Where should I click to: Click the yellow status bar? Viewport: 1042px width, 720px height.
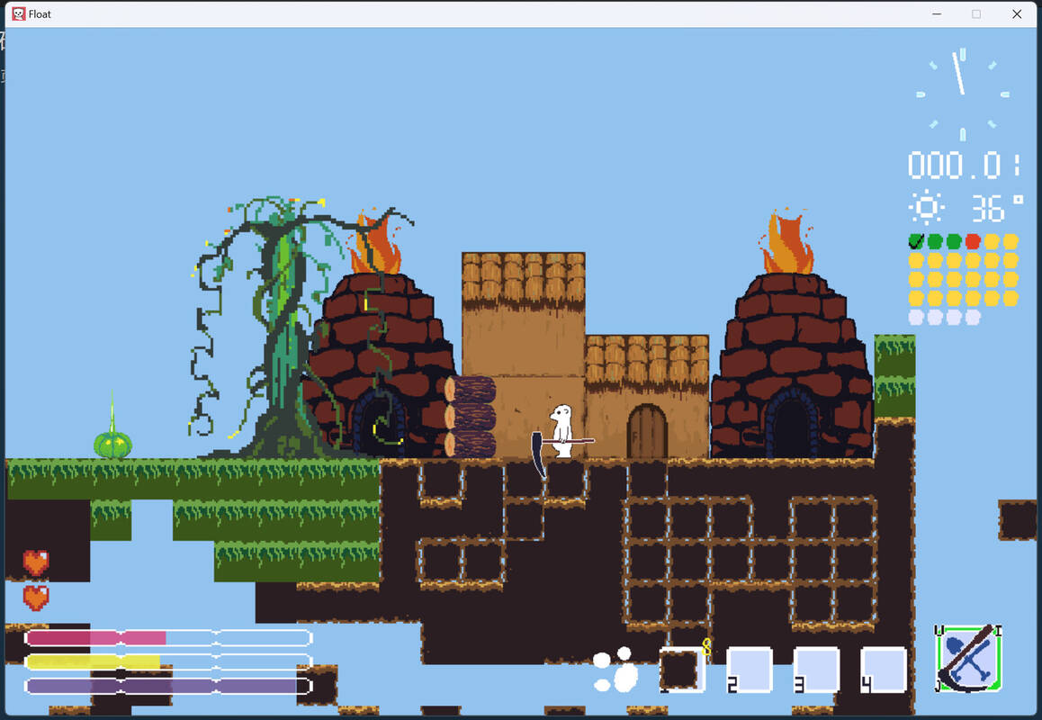pos(168,662)
